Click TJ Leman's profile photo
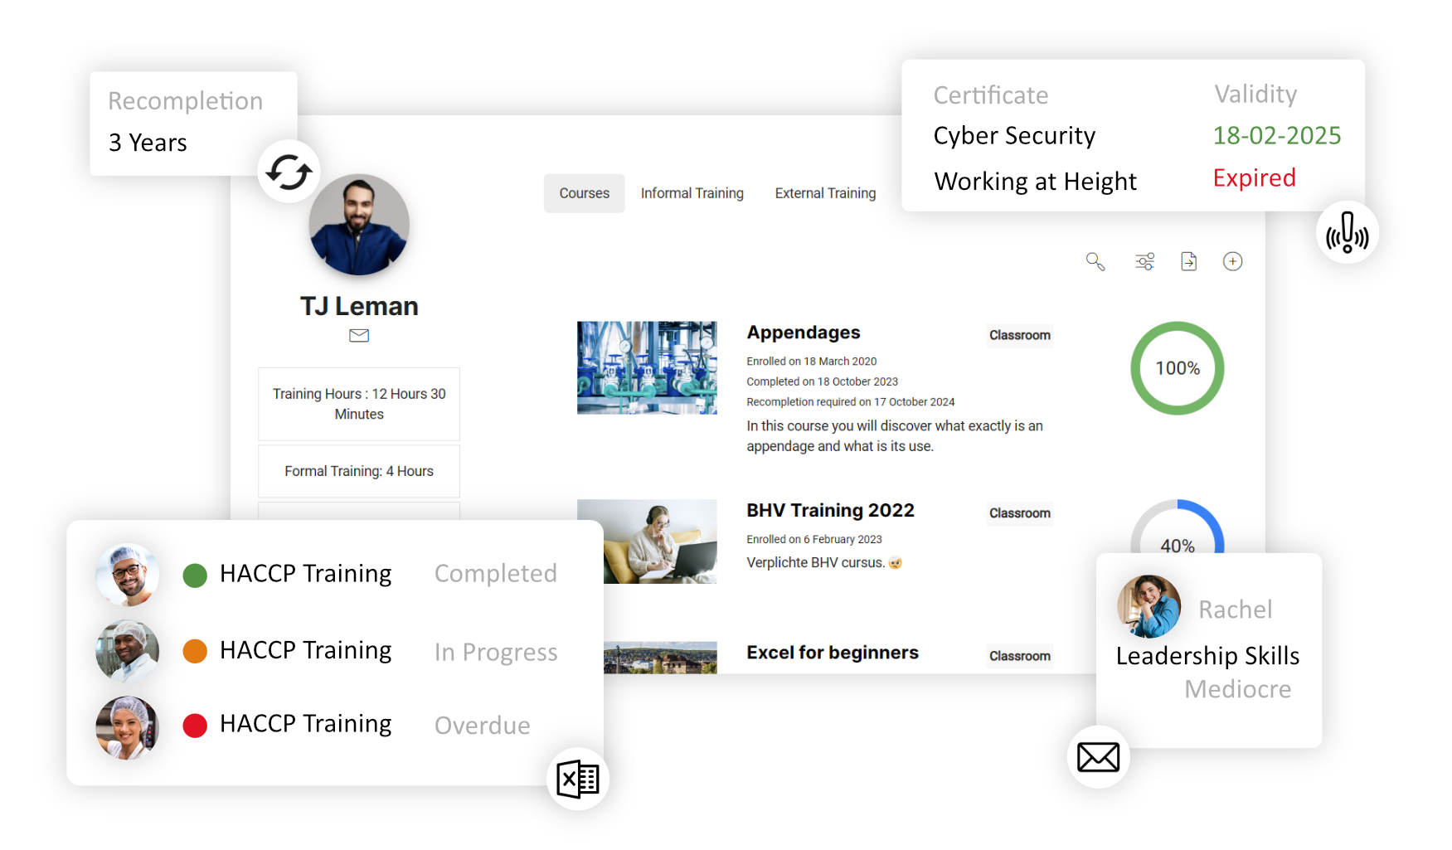 click(359, 225)
